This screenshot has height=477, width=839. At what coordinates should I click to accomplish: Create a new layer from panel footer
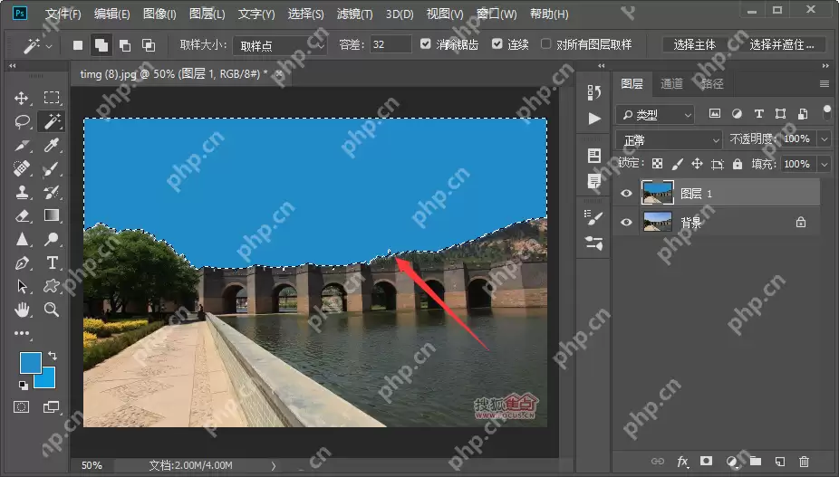click(778, 462)
